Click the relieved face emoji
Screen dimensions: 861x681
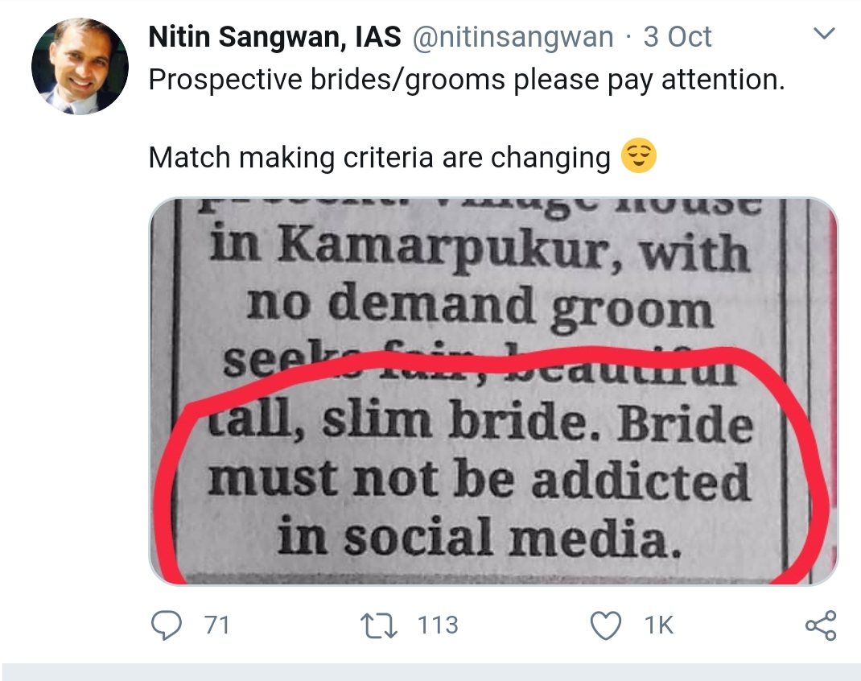(639, 156)
